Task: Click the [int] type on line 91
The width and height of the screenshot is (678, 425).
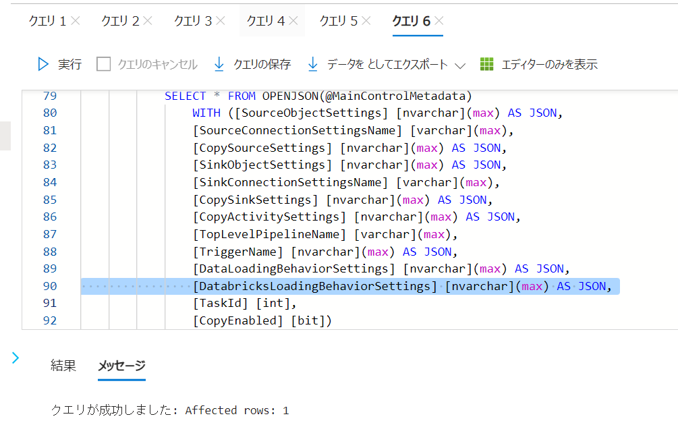Action: 273,304
